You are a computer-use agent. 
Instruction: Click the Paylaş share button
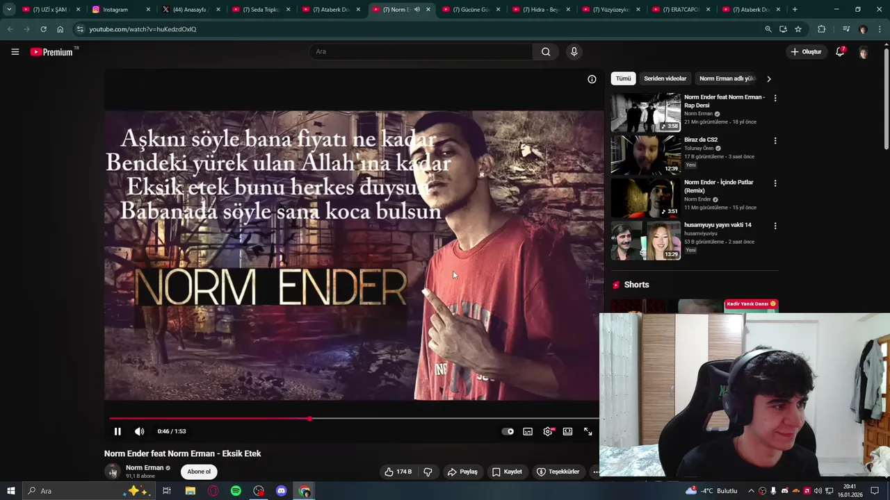coord(462,472)
